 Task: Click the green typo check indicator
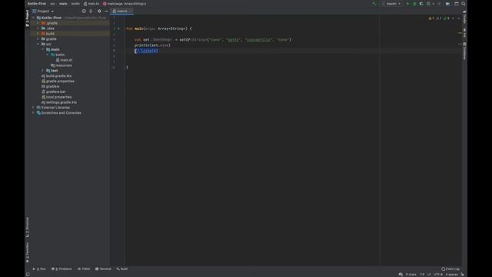point(446,18)
